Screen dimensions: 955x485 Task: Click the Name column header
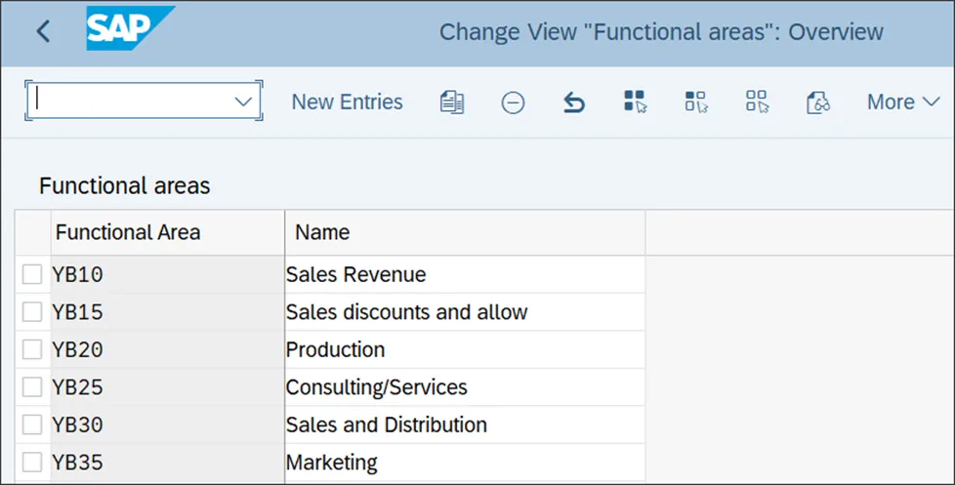tap(322, 232)
